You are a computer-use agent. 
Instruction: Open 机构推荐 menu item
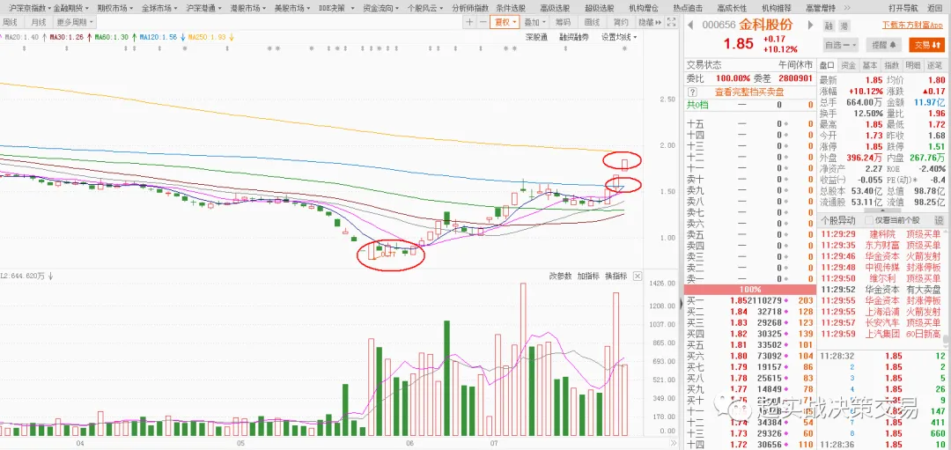pyautogui.click(x=777, y=8)
